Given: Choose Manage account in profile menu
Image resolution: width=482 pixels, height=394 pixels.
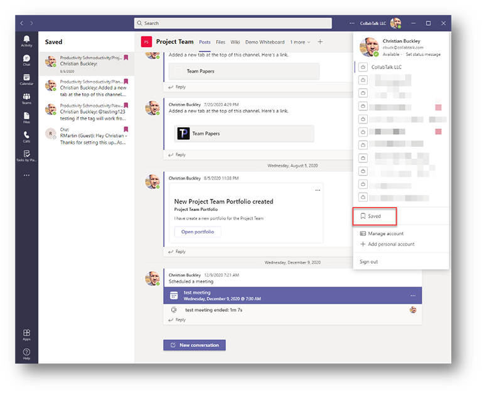Looking at the screenshot, I should pyautogui.click(x=382, y=233).
